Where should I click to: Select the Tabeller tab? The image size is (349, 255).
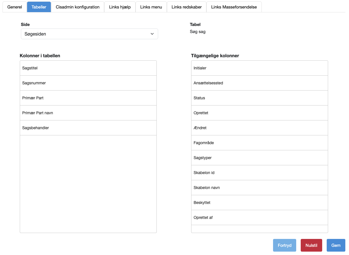coord(39,7)
